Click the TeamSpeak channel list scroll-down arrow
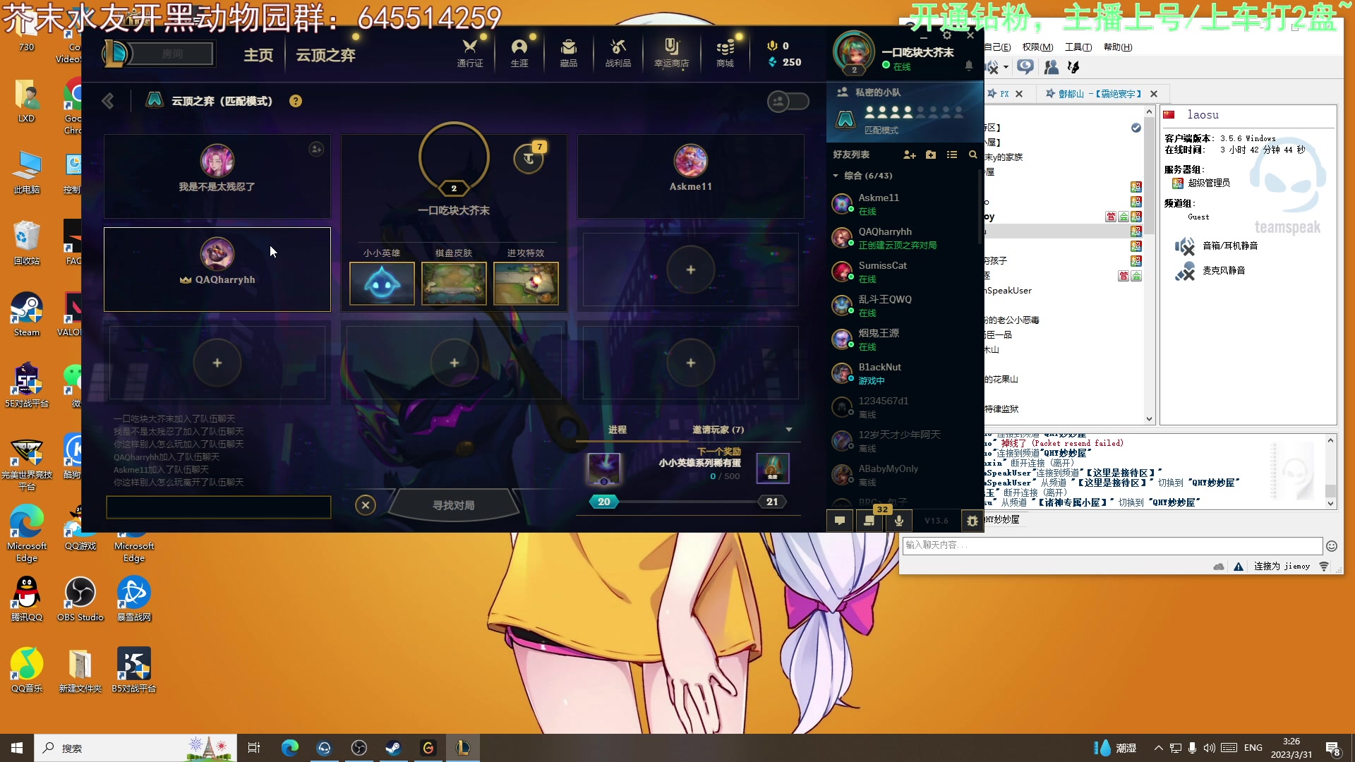 click(x=1149, y=419)
